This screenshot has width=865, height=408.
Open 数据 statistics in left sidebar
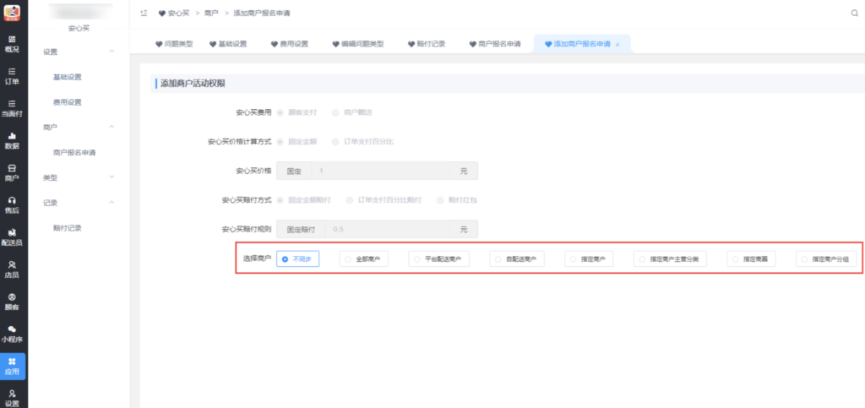click(x=12, y=141)
